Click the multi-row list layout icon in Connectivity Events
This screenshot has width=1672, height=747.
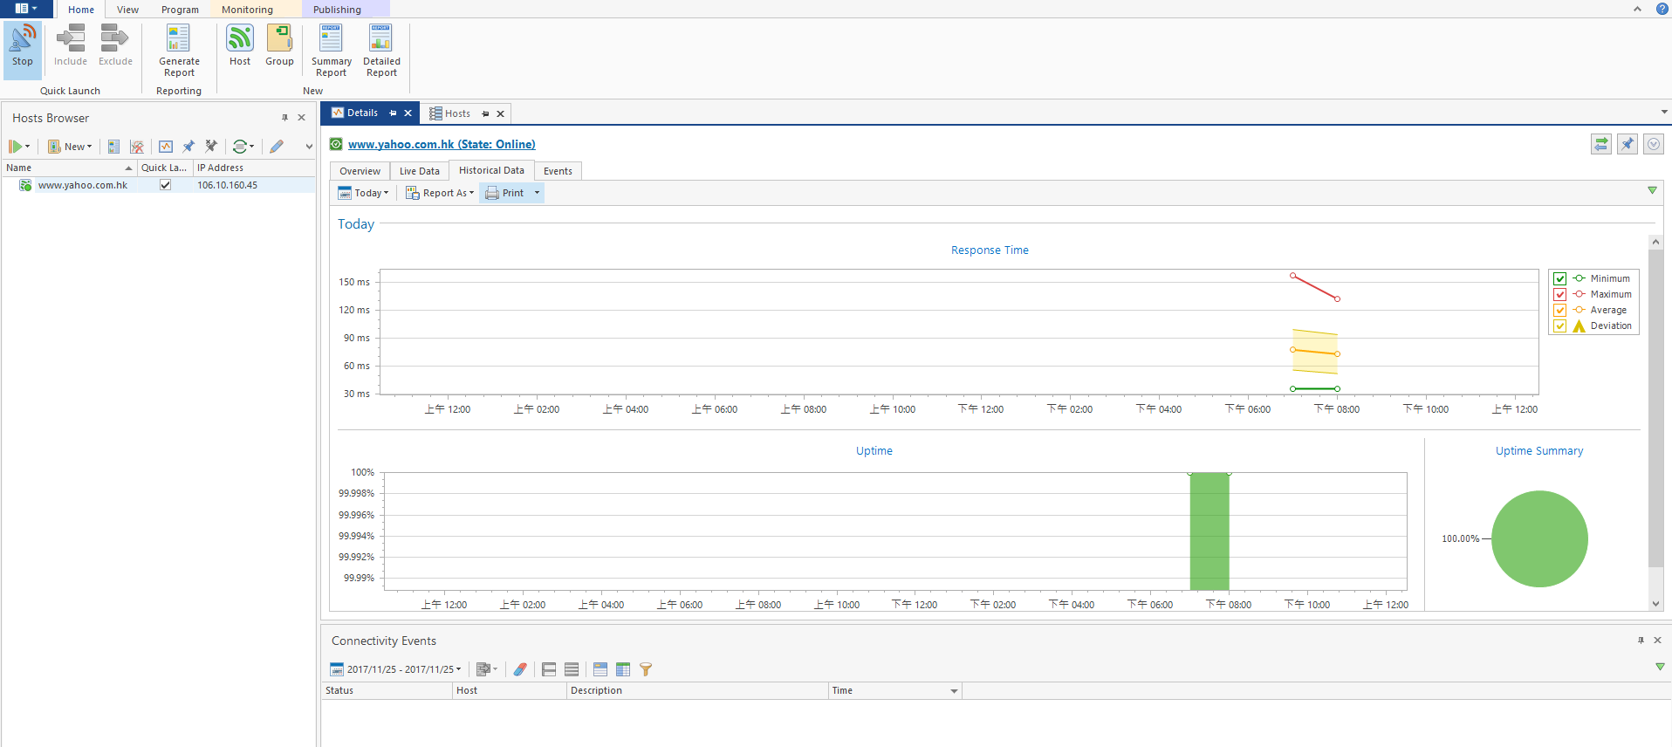[572, 669]
